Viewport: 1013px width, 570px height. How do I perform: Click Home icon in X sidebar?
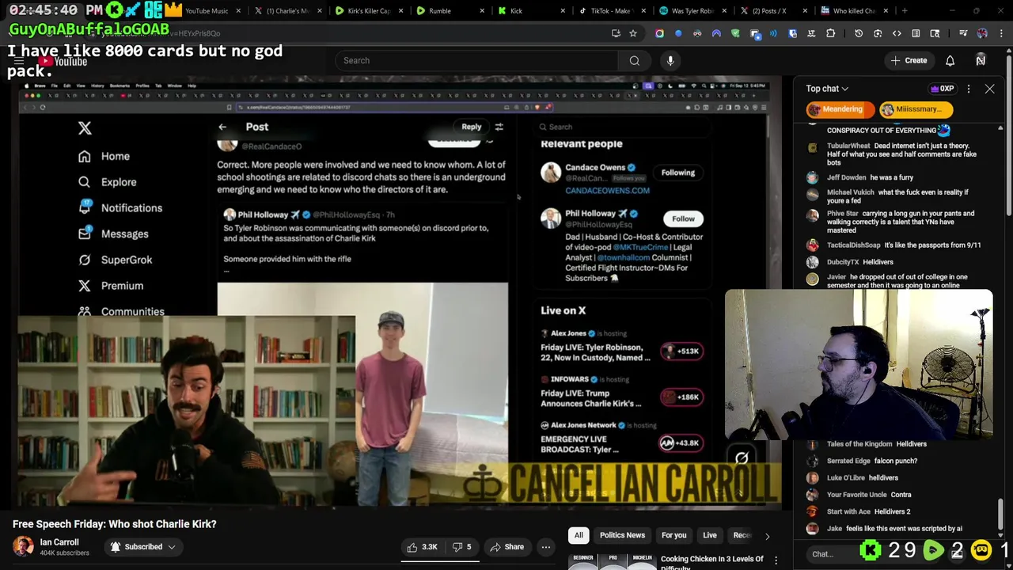(85, 156)
